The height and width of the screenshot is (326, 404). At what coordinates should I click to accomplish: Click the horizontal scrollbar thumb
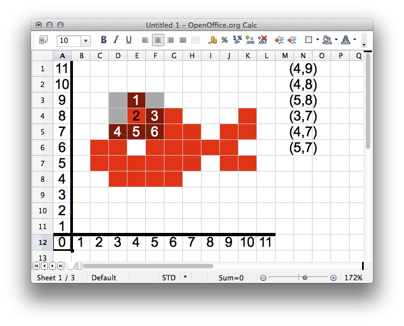148,266
